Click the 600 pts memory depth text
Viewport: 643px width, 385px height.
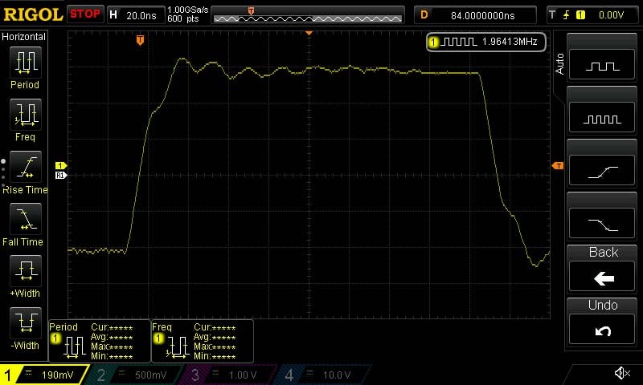coord(183,18)
